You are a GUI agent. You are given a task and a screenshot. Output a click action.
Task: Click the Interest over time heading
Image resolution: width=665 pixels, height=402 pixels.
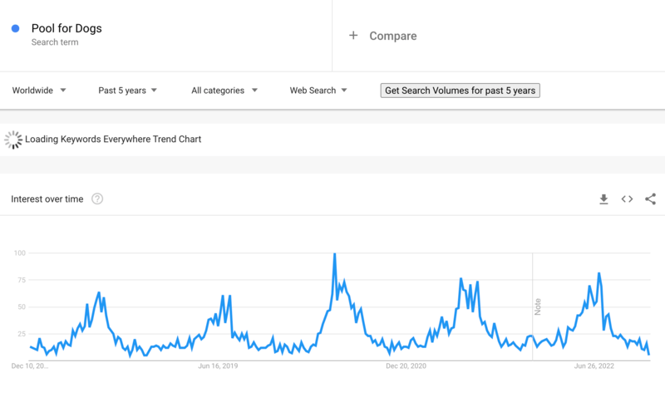click(x=47, y=199)
